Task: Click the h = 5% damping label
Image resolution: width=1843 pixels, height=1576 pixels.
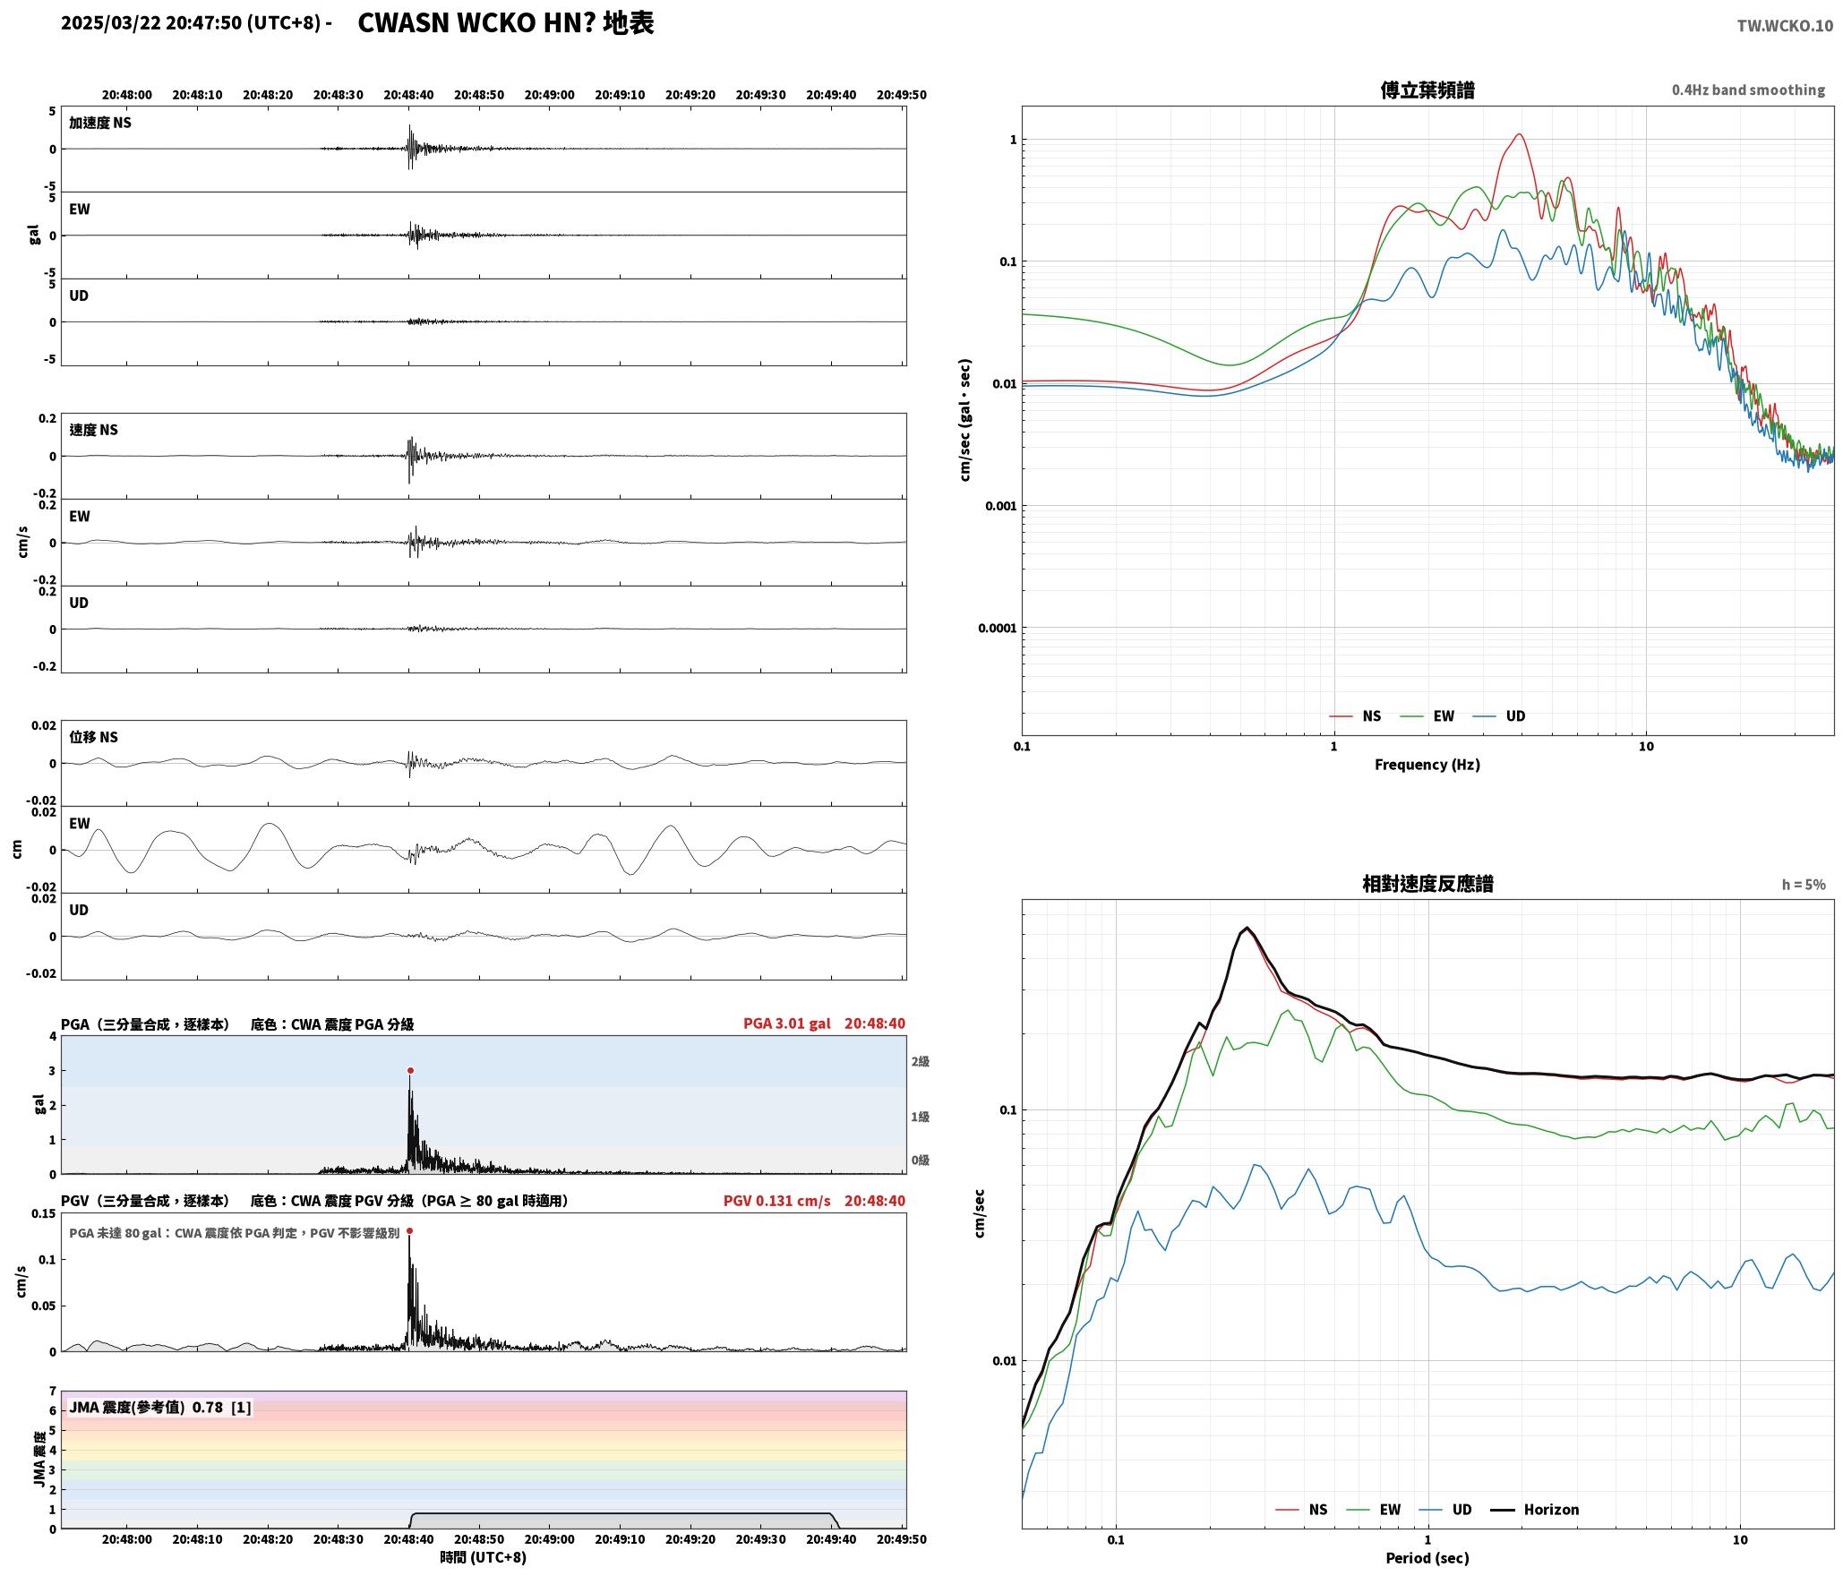Action: [1803, 885]
